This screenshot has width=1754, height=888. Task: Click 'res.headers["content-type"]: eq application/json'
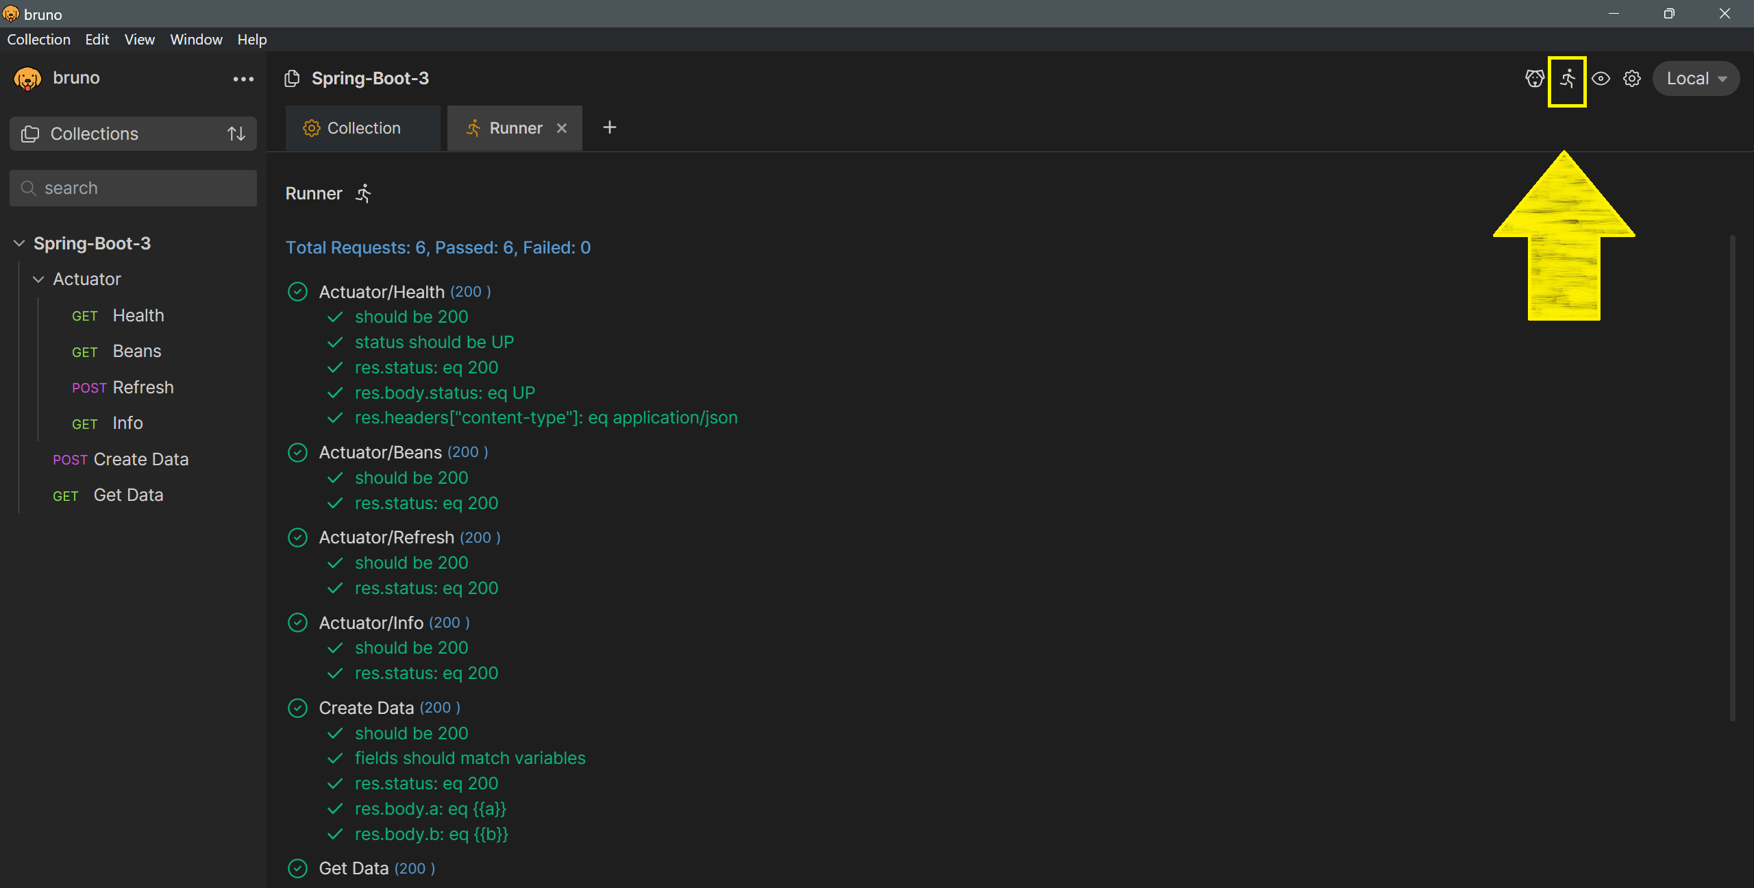(x=546, y=418)
